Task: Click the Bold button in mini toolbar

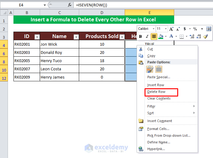Action: (141, 37)
